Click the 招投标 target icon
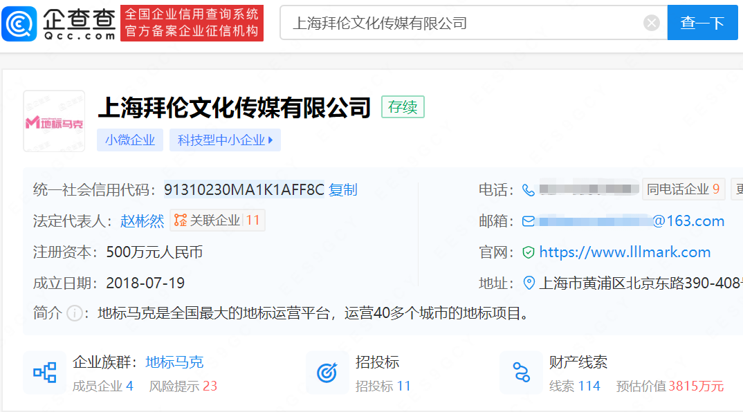The width and height of the screenshot is (743, 412). click(x=327, y=373)
